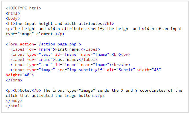This screenshot has height=114, width=190.
Task: Click the form action attribute value
Action: point(57,44)
